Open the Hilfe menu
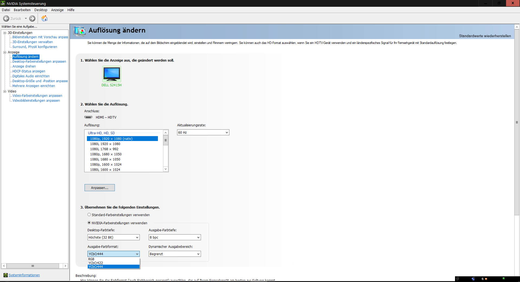Viewport: 520px width, 282px height. point(71,10)
